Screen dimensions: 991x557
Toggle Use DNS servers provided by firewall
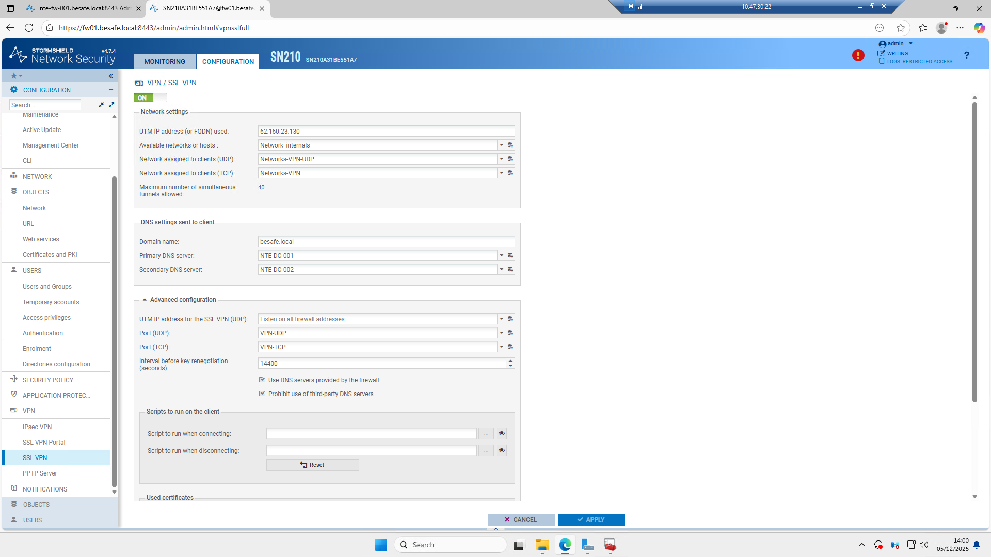coord(262,380)
